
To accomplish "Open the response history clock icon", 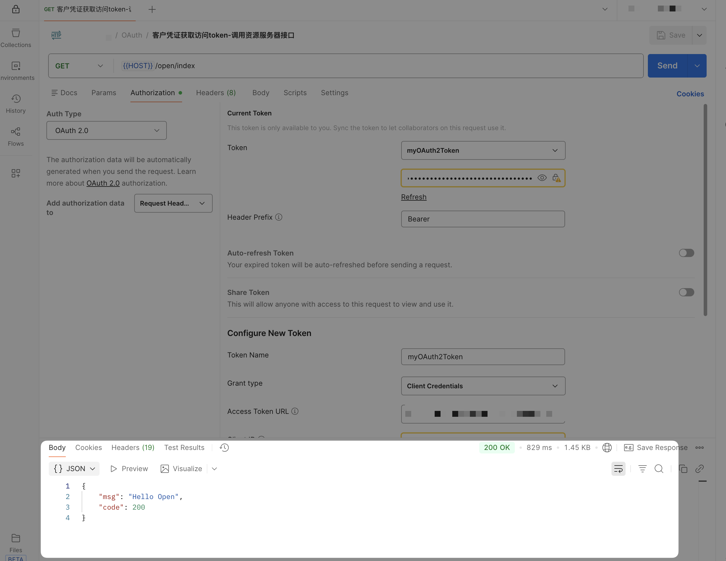I will 224,447.
